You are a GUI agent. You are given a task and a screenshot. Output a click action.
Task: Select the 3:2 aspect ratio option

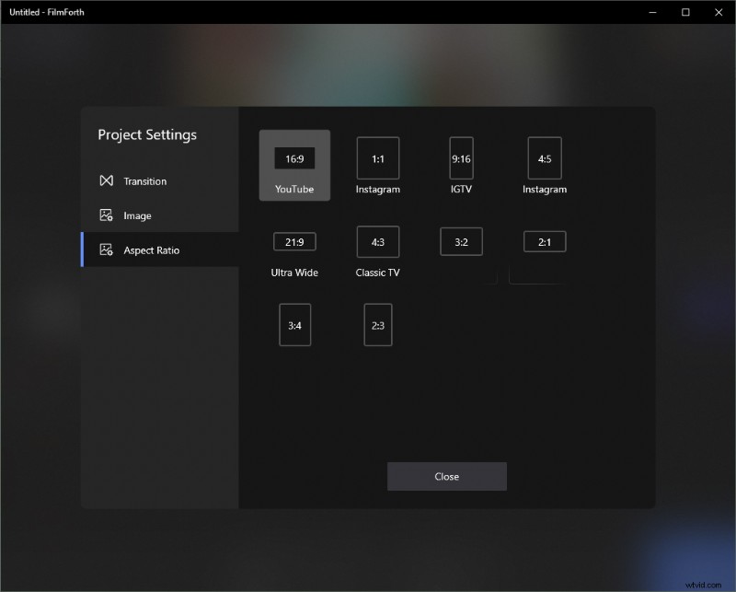(461, 241)
